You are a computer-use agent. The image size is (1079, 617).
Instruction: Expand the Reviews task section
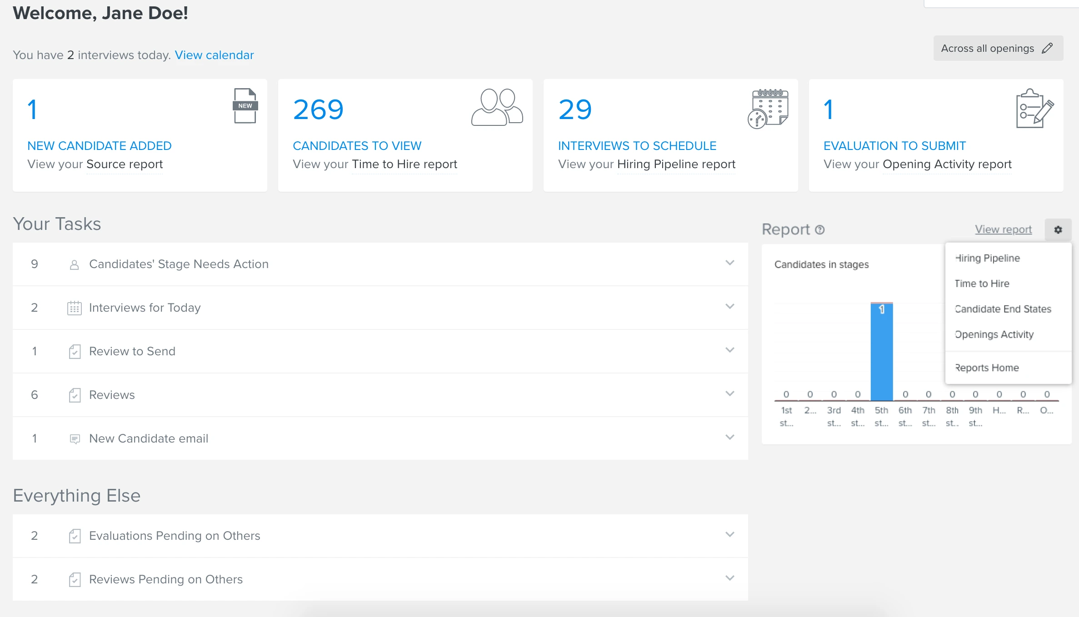pyautogui.click(x=730, y=393)
